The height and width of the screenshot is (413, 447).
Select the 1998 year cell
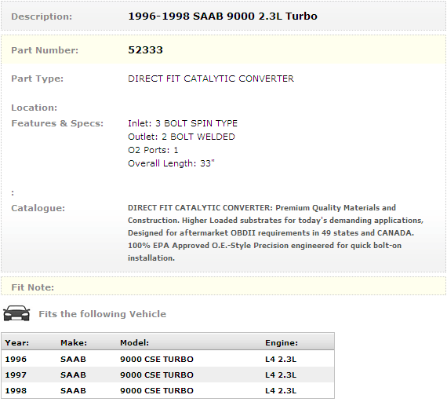16,390
